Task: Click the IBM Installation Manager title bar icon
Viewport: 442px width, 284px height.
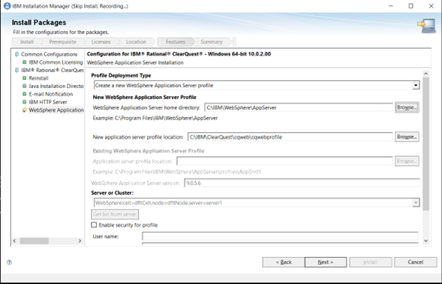Action: [x=7, y=6]
